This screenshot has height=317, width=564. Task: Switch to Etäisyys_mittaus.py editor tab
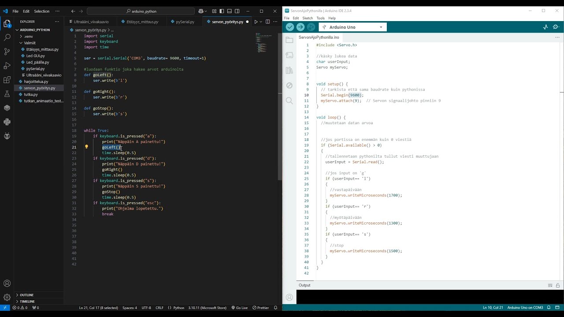click(142, 22)
